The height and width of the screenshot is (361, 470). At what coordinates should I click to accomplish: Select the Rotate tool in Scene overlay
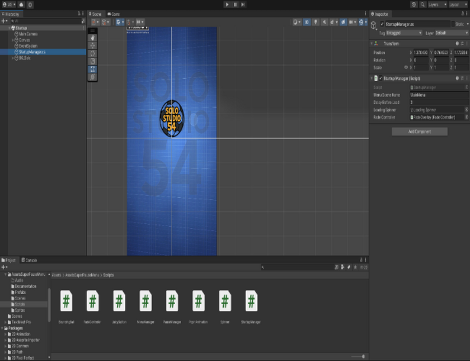click(92, 53)
